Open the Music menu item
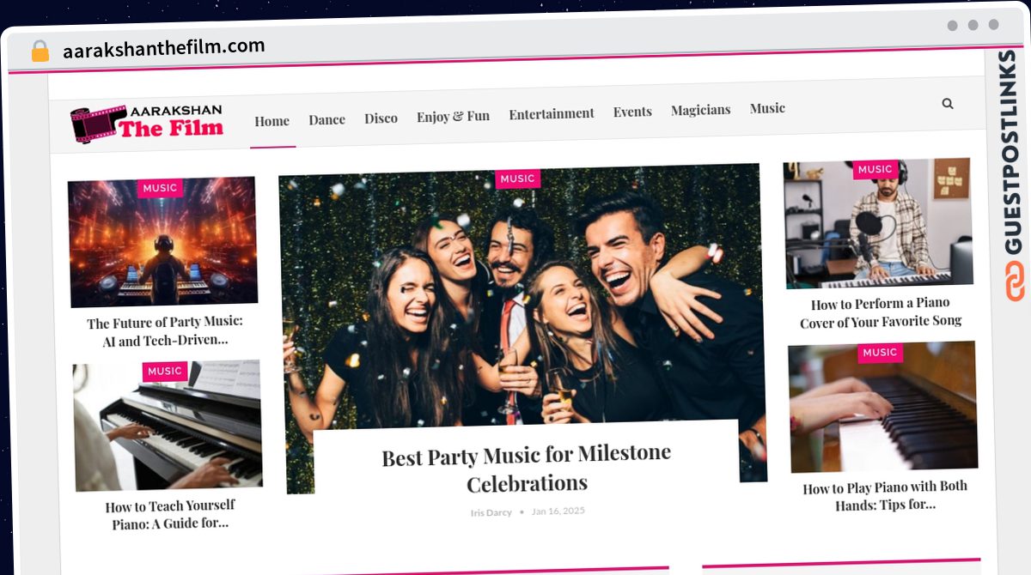The height and width of the screenshot is (575, 1031). 767,108
